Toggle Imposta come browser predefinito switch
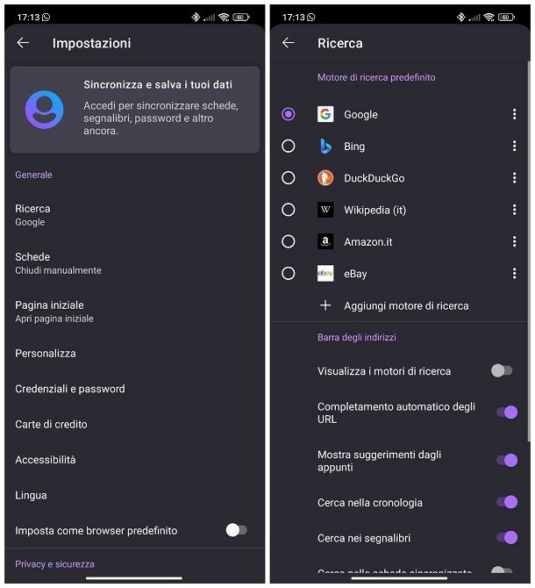Image resolution: width=535 pixels, height=588 pixels. tap(236, 530)
